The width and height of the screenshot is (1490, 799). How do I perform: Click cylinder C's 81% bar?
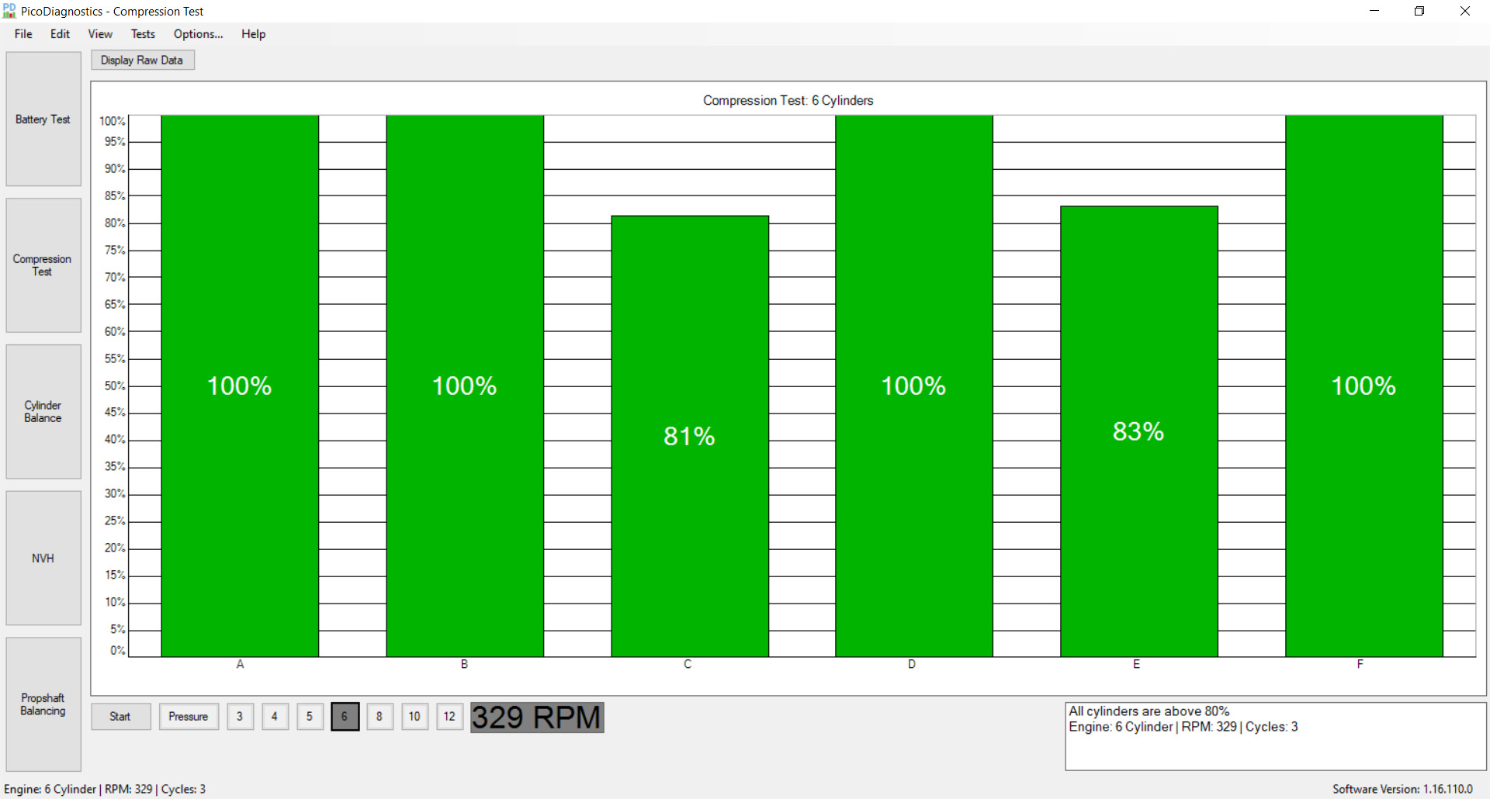tap(690, 436)
